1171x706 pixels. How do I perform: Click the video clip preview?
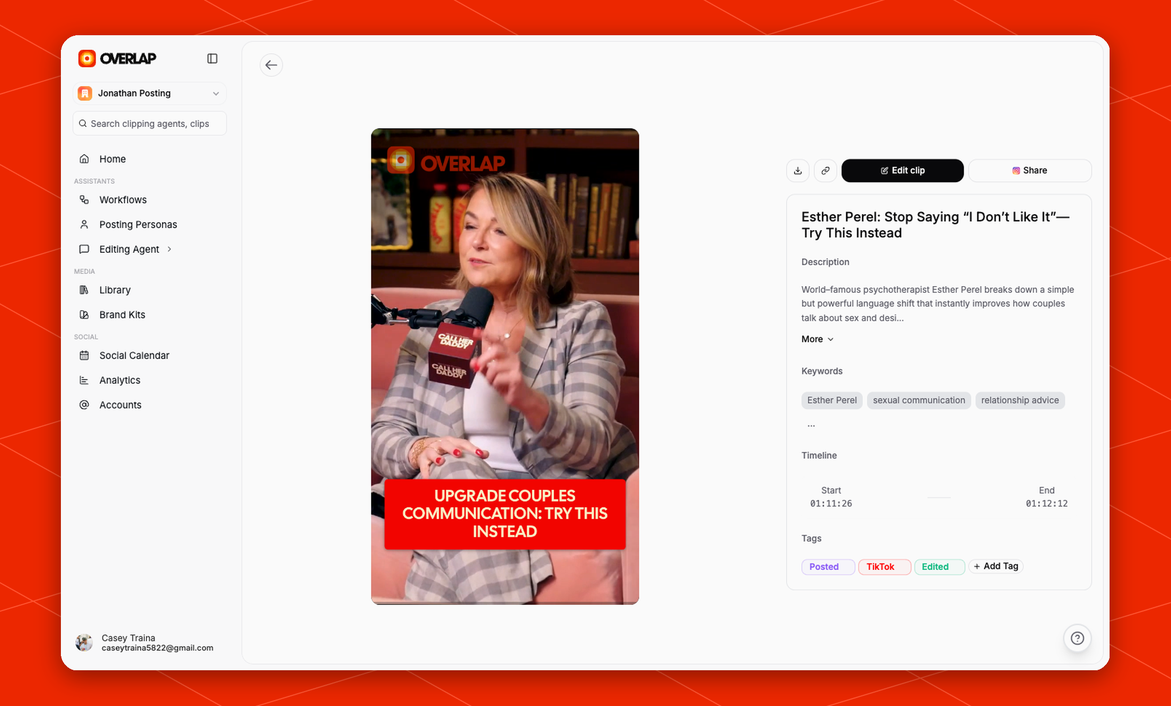pyautogui.click(x=505, y=366)
